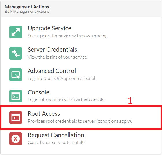Click the green Console terminal icon
This screenshot has height=155, width=162.
(x=16, y=96)
